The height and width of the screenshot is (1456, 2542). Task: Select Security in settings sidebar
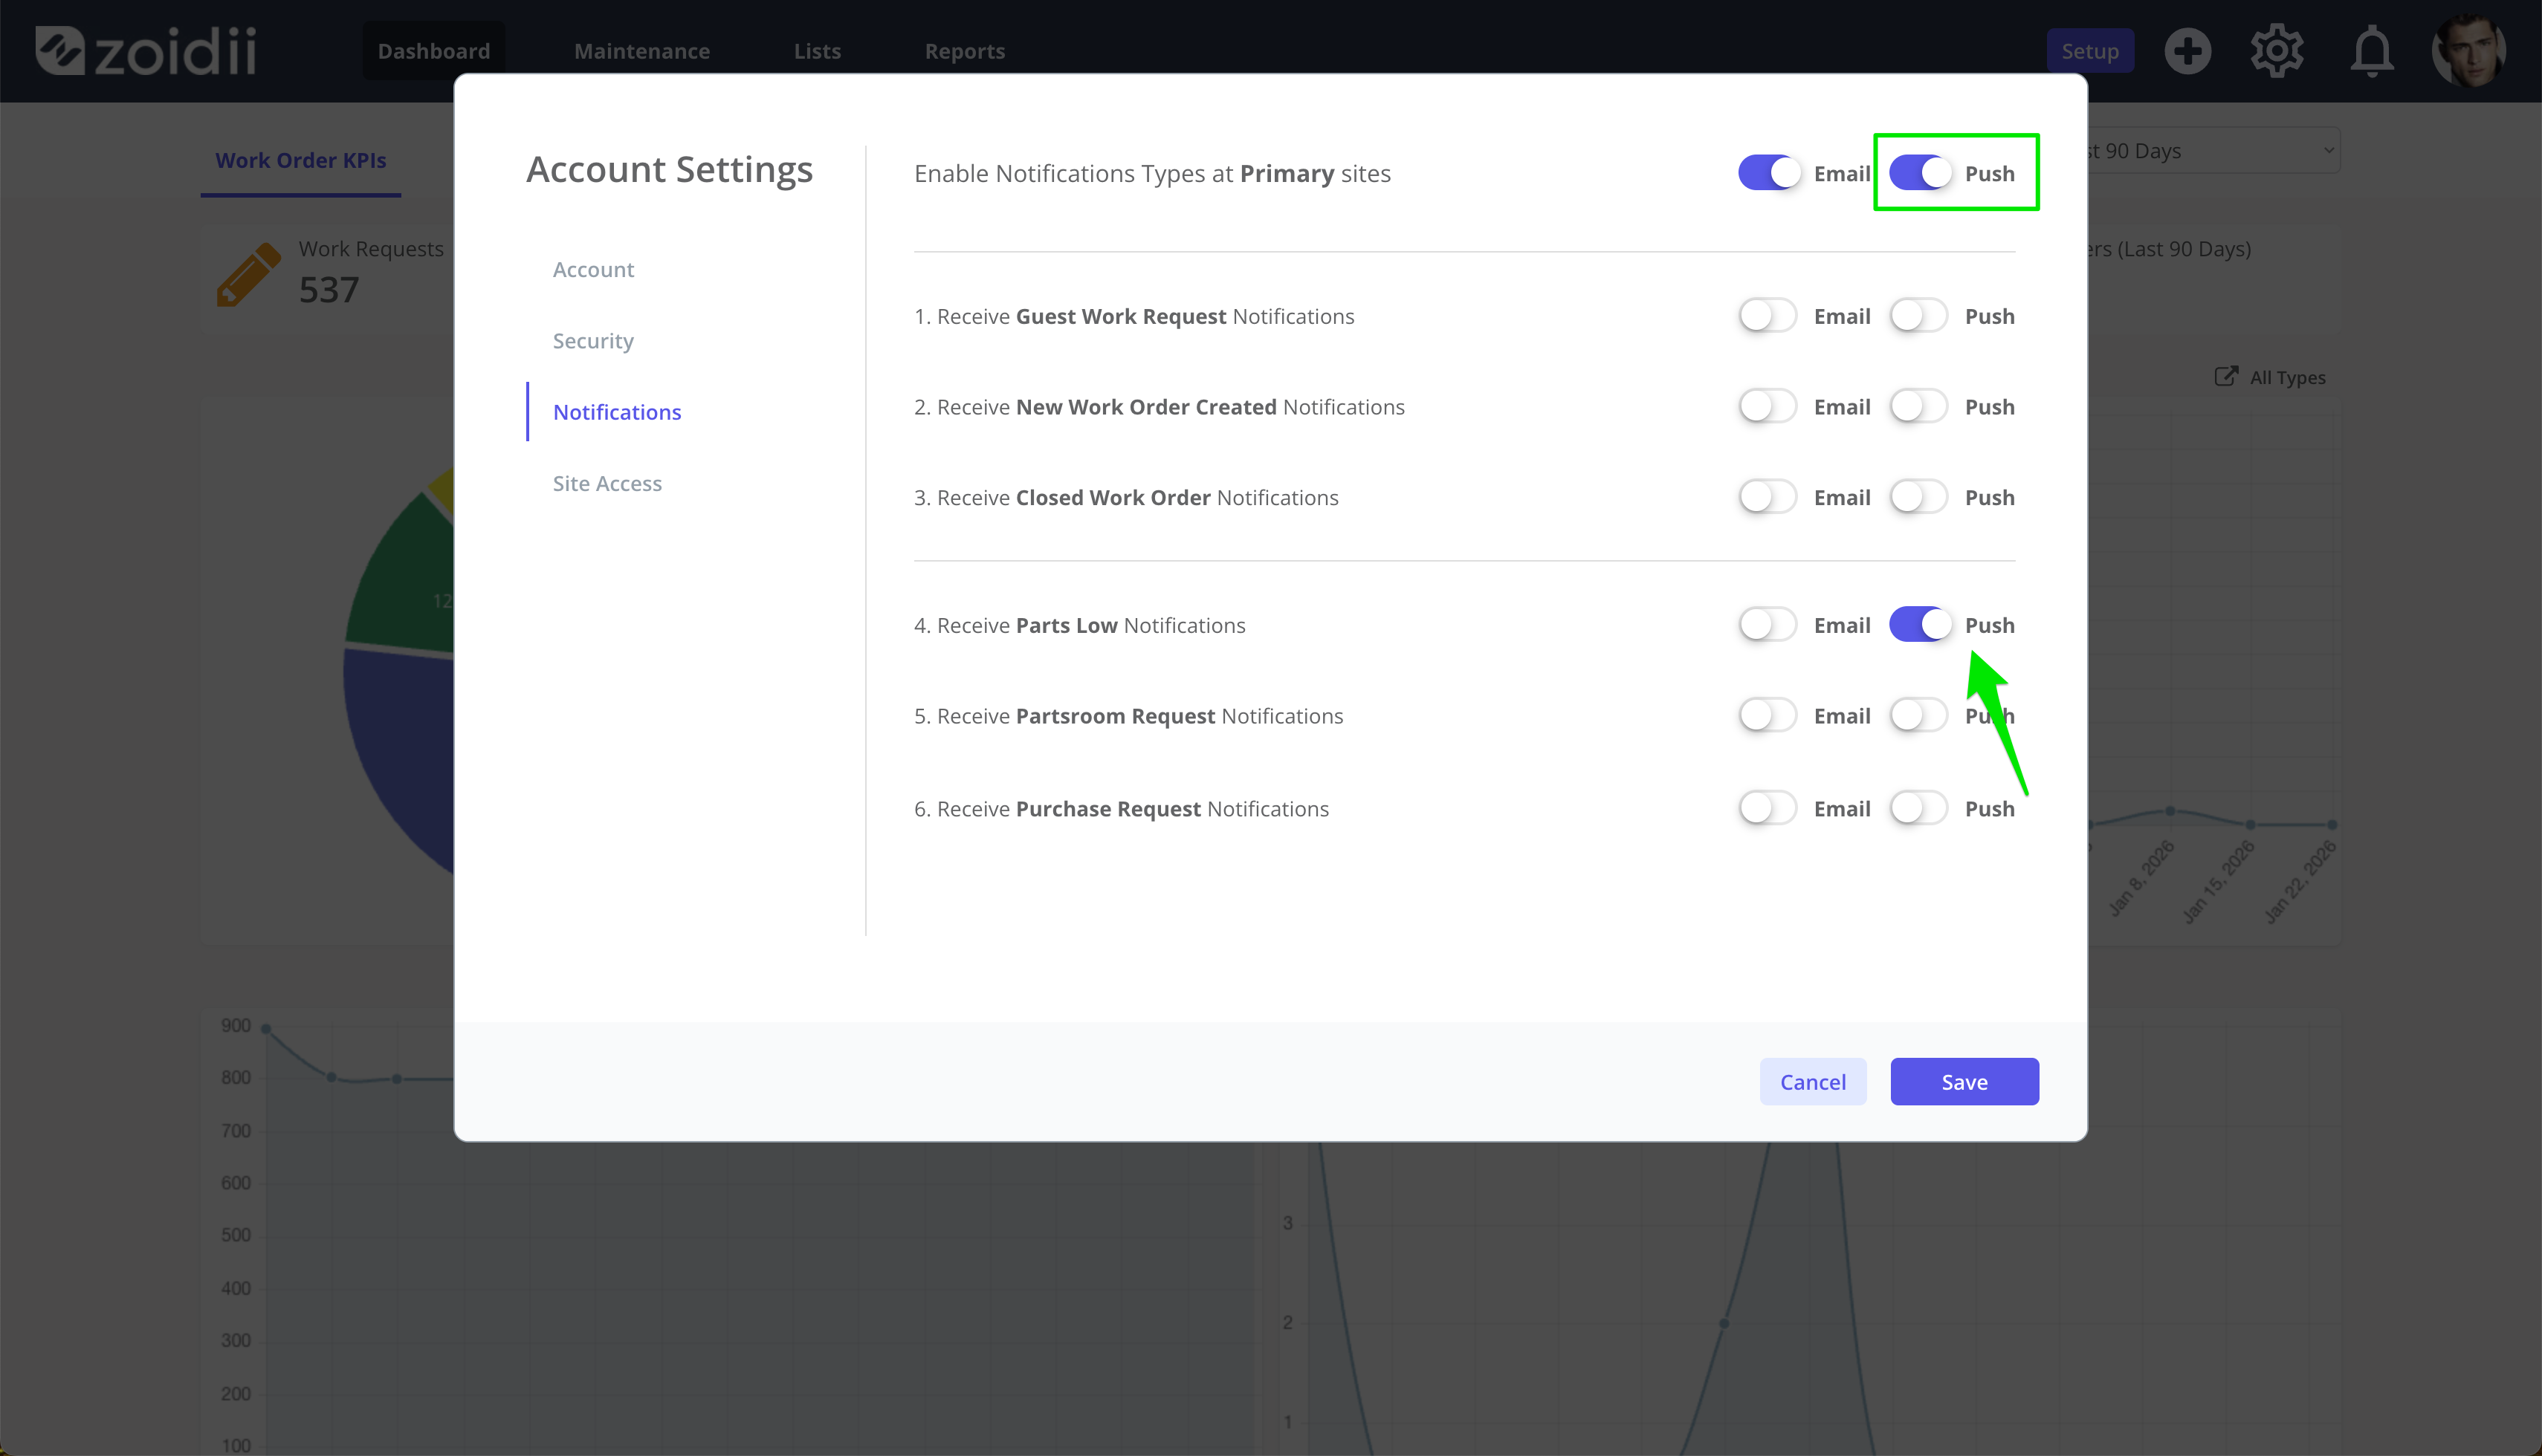point(593,341)
